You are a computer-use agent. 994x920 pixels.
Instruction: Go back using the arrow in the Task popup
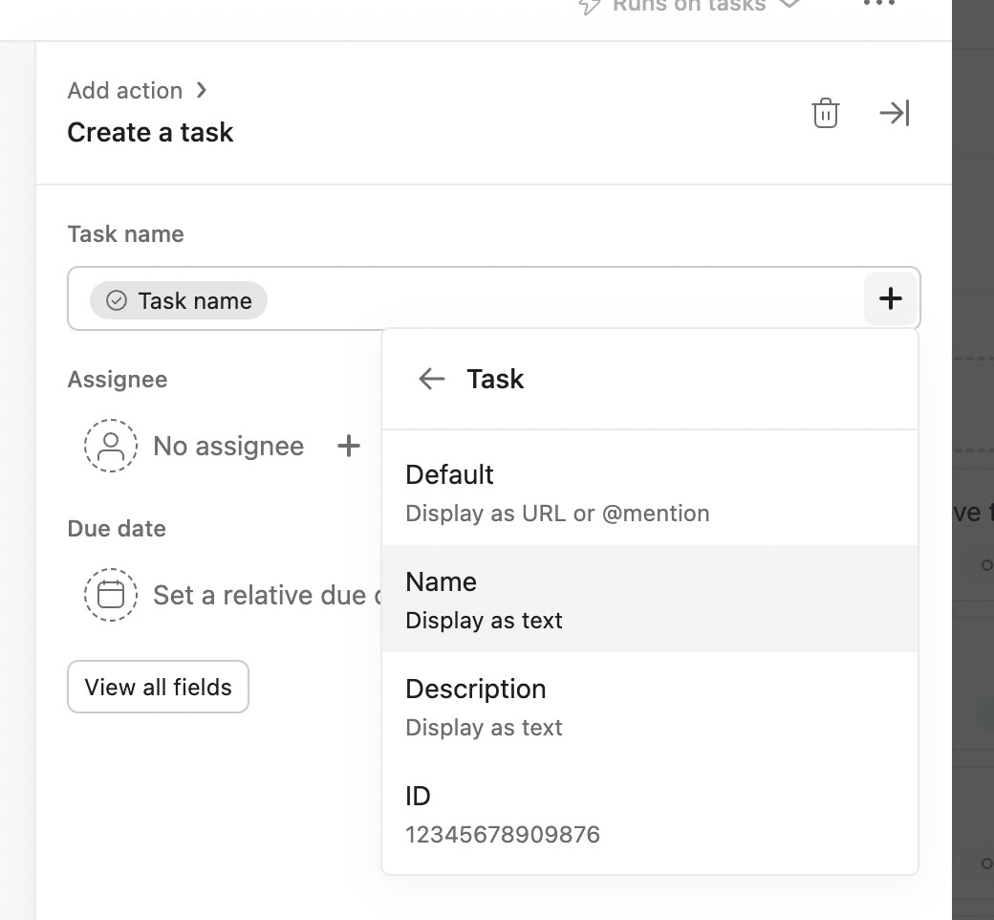point(431,378)
